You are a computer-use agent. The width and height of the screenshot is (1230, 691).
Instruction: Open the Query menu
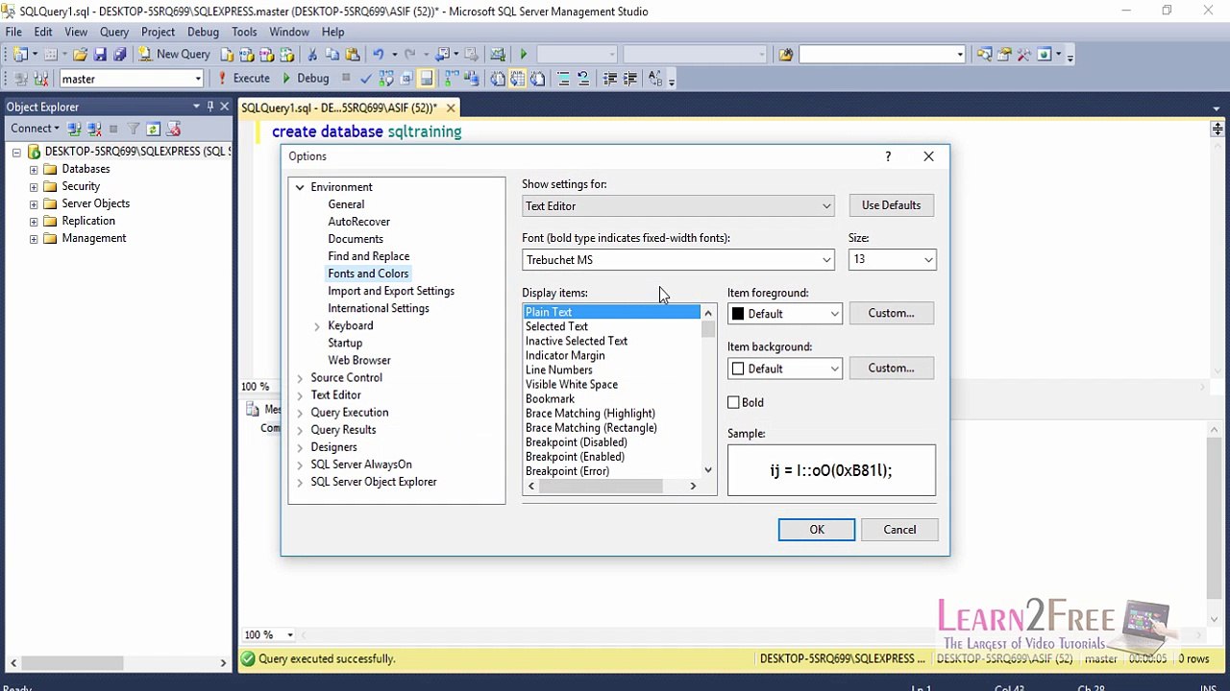[114, 32]
